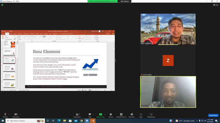Click the Share button in PowerPoint

click(x=108, y=34)
